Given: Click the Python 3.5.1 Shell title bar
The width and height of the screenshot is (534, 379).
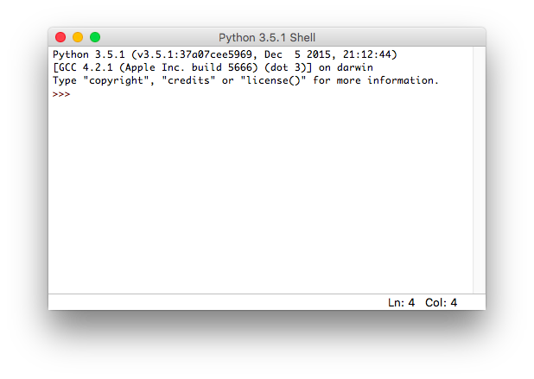Looking at the screenshot, I should [x=267, y=37].
